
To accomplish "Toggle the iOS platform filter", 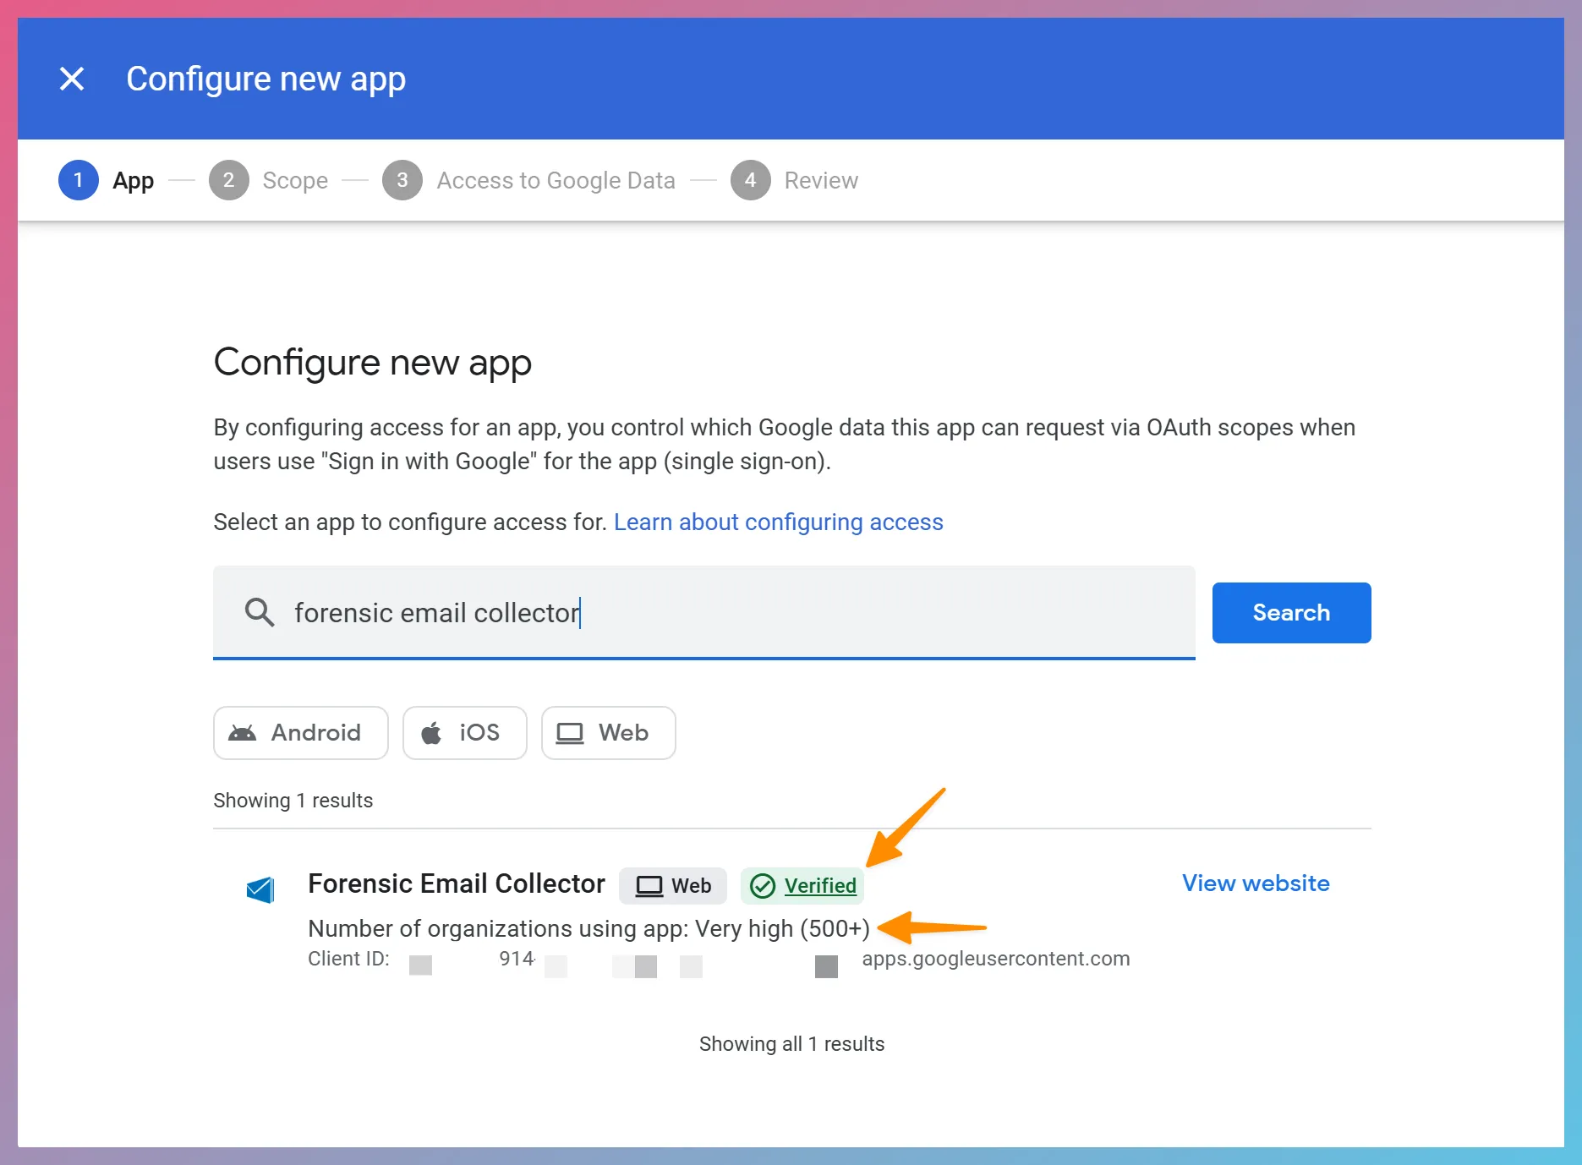I will coord(464,733).
